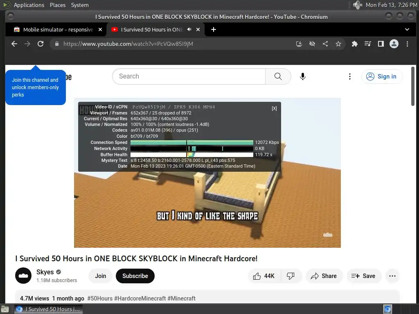Click the show desktop icon in bottom panel

click(5, 309)
